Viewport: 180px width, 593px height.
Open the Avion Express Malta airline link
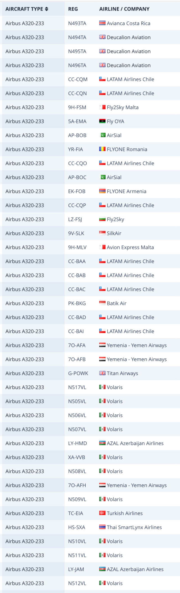pos(130,248)
